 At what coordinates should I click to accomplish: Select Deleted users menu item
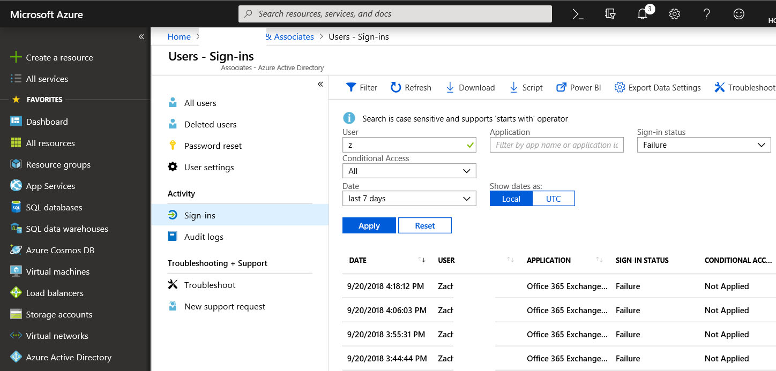pyautogui.click(x=240, y=124)
